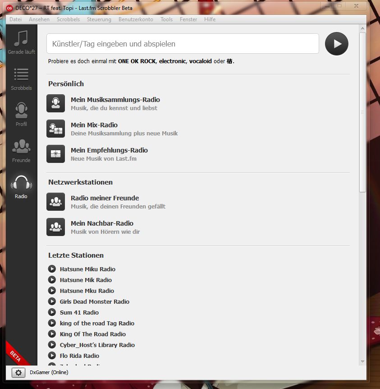Click the Japanese character suggestion 椿

coord(229,61)
